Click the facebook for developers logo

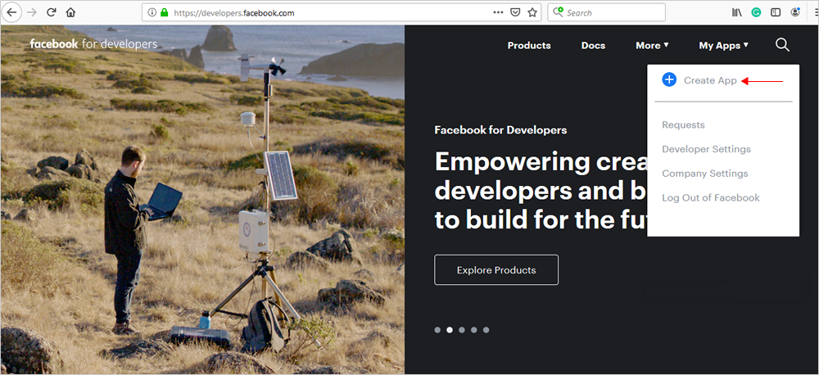[x=93, y=44]
